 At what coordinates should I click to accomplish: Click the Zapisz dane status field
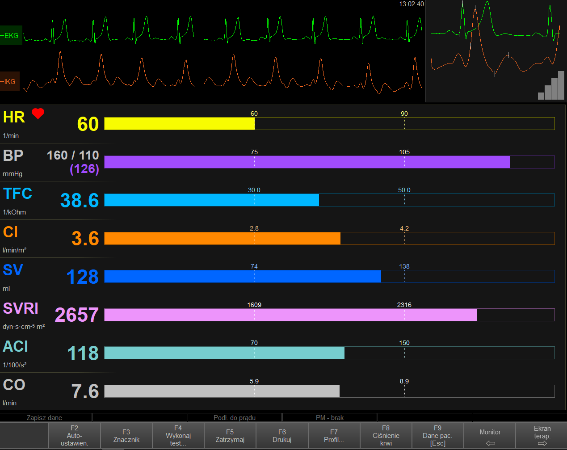coord(45,417)
